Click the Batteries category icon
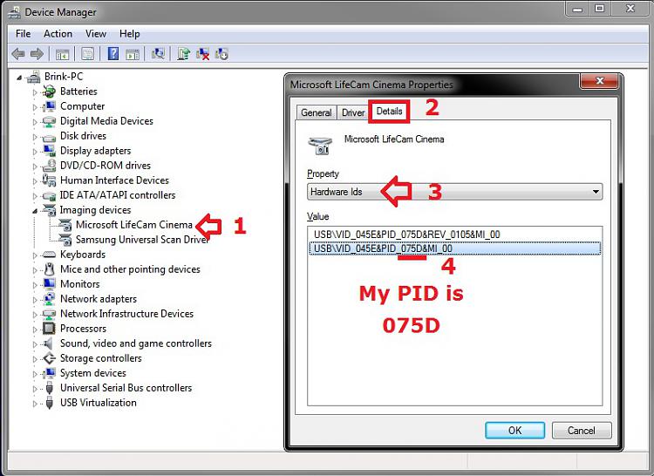Viewport: 654px width, 476px height. point(49,92)
